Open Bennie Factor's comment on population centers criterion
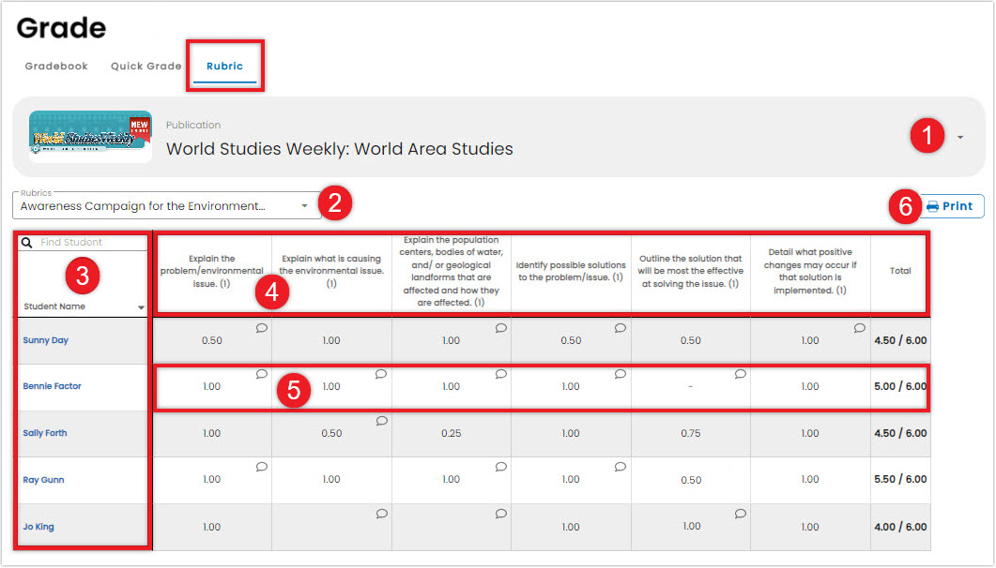Viewport: 996px width, 568px height. pos(501,374)
